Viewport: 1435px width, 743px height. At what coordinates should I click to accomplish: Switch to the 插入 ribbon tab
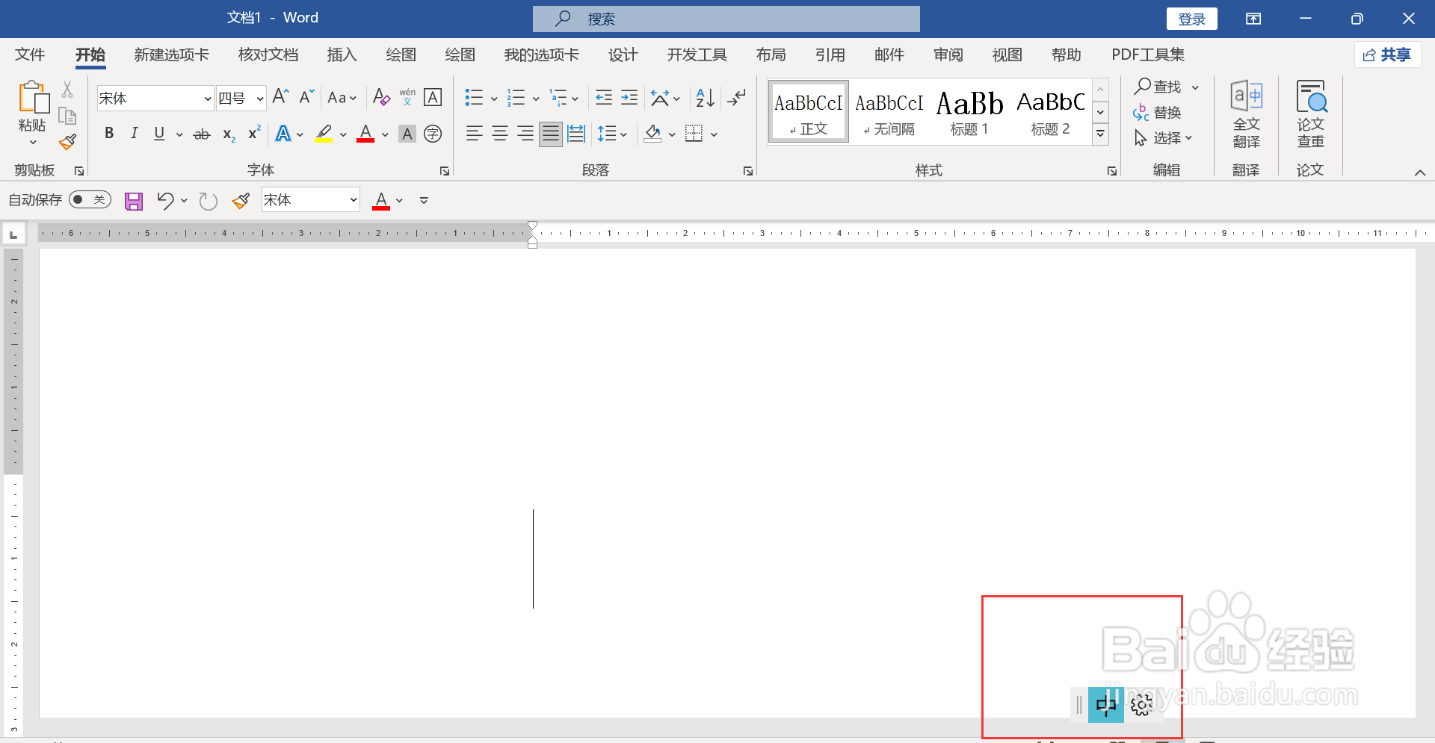click(342, 55)
